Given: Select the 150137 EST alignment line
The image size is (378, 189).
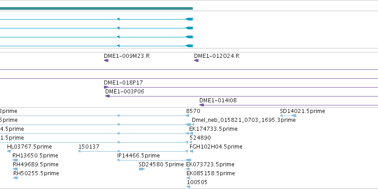Looking at the screenshot, I should click(x=133, y=151).
